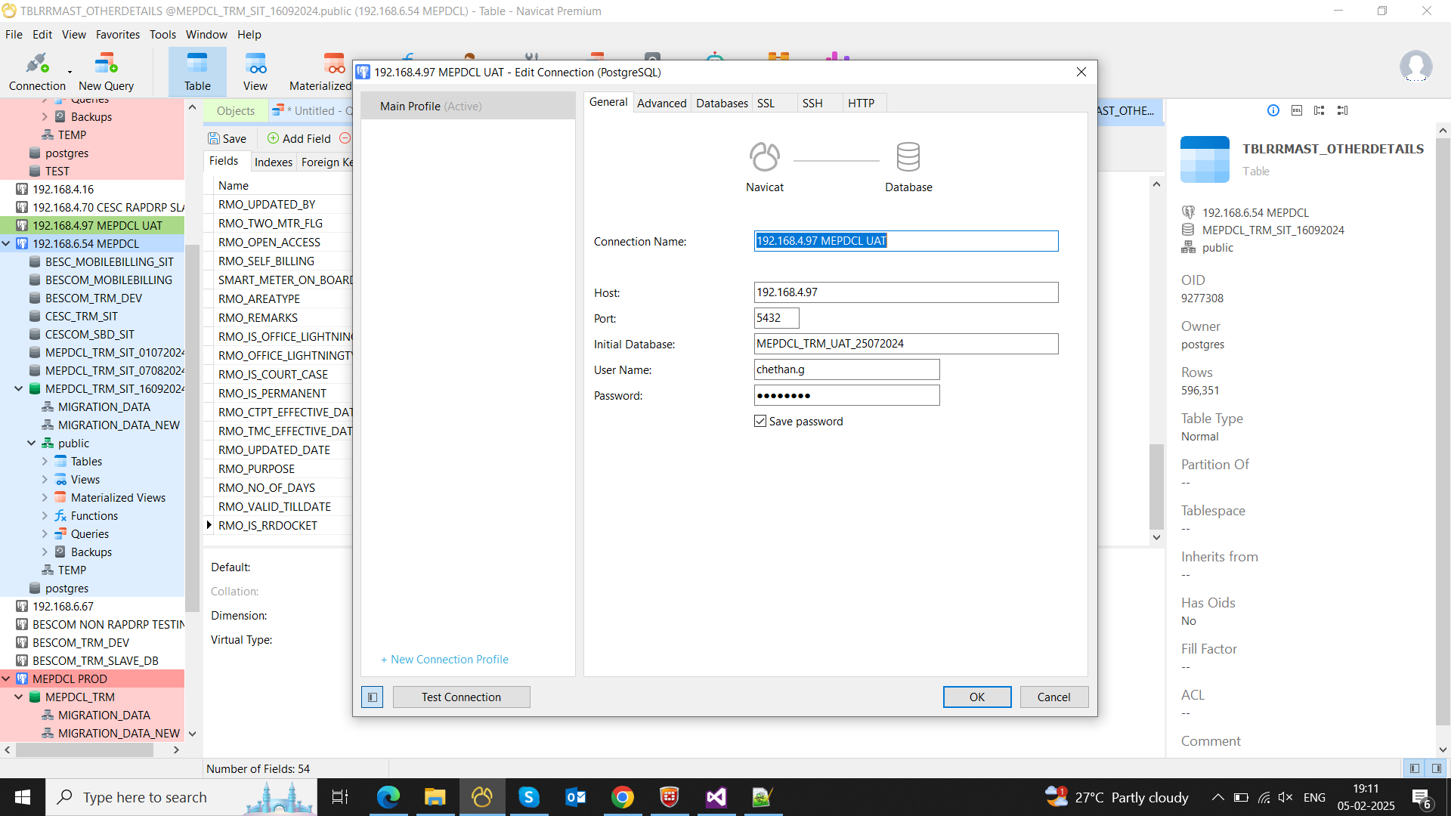Click the fields list vertical scrollbar thumb
The width and height of the screenshot is (1451, 816).
1156,487
